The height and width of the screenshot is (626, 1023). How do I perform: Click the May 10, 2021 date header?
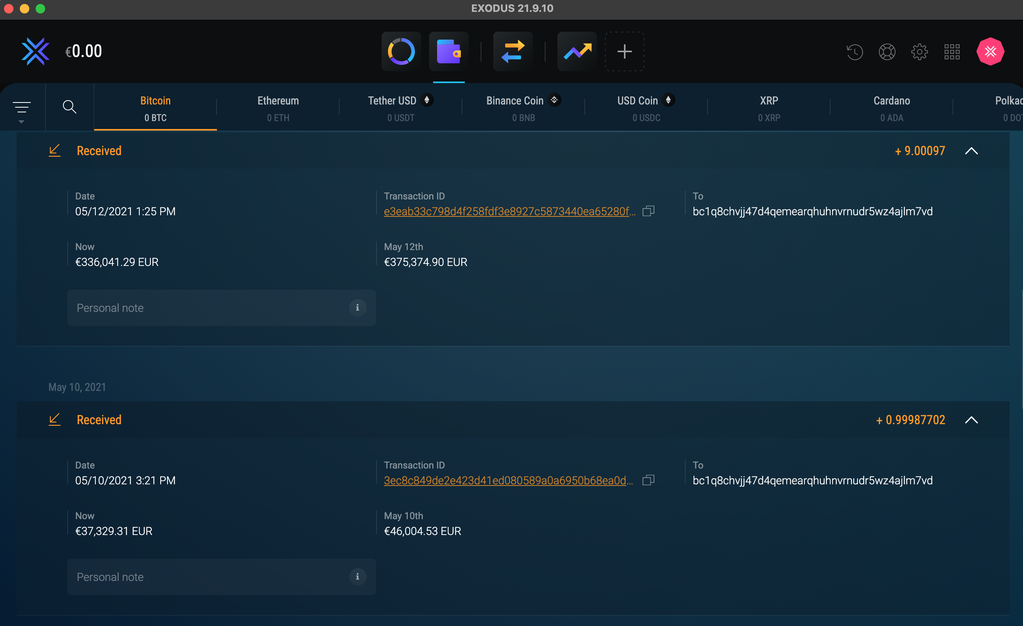pos(77,387)
